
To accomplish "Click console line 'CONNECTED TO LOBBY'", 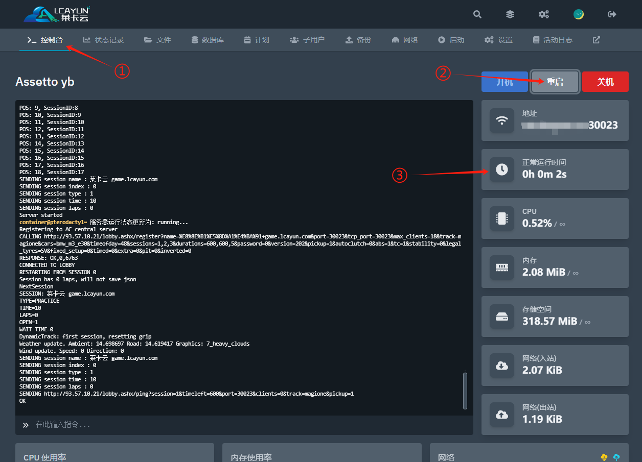I will [47, 265].
